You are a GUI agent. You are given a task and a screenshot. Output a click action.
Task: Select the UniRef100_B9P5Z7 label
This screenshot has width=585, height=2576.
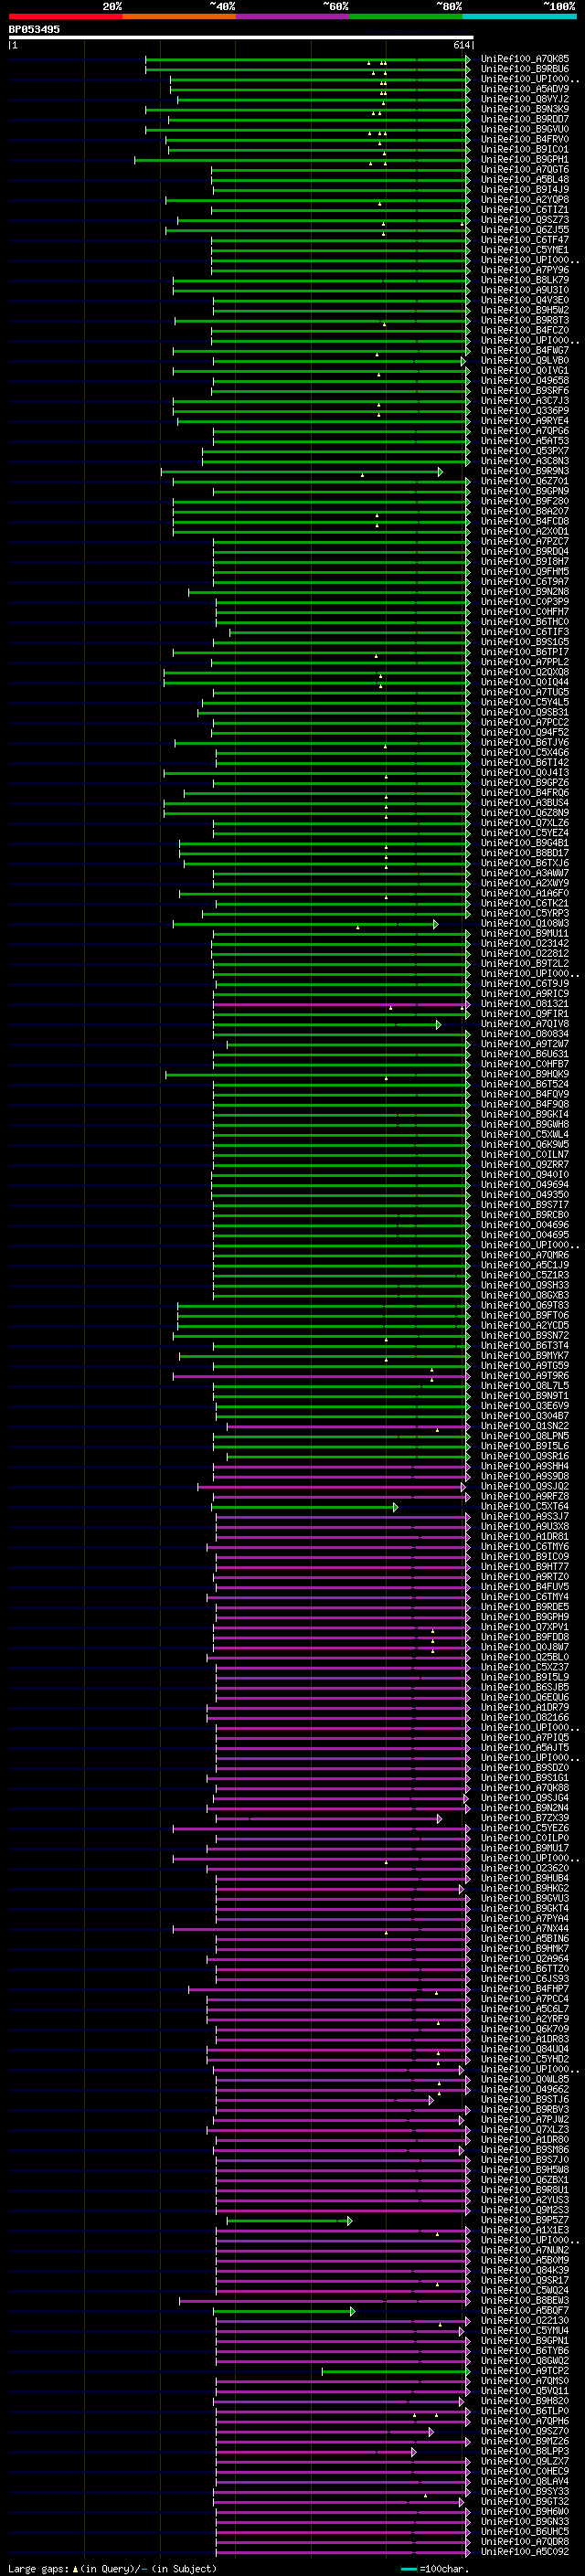pyautogui.click(x=524, y=2219)
